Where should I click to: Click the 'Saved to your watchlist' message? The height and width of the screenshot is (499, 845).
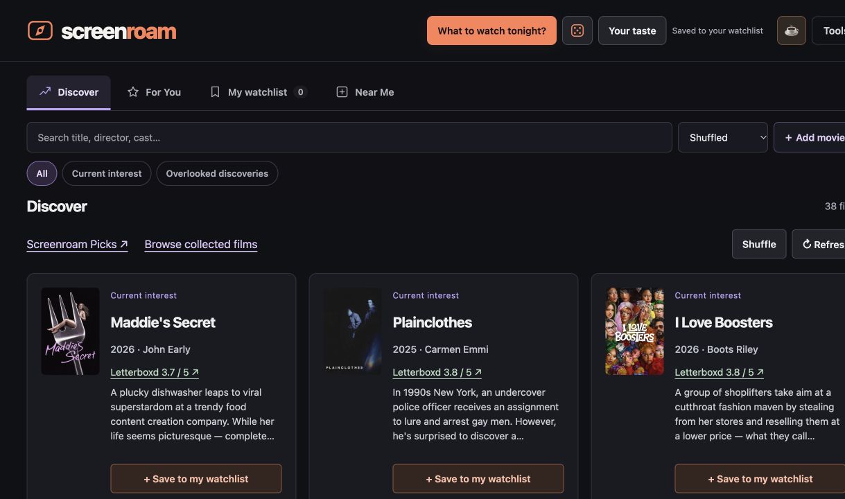(717, 30)
